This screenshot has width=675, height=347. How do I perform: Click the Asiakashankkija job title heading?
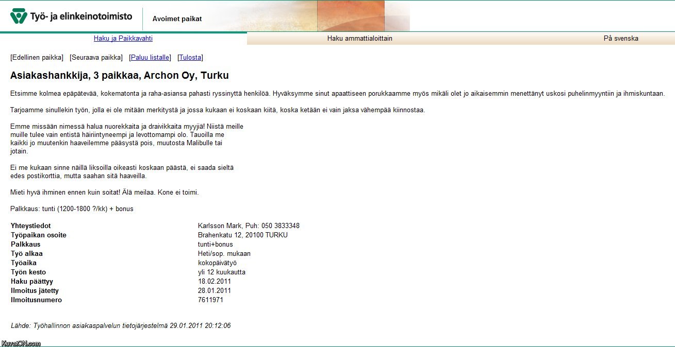coord(120,76)
